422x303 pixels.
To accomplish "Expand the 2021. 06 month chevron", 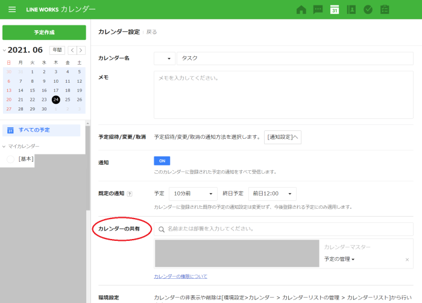I will (x=4, y=51).
